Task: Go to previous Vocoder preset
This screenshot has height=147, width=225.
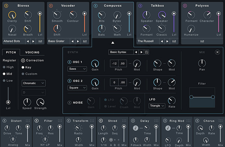Action: point(72,41)
